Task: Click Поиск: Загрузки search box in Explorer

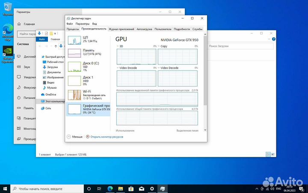Action: [240, 46]
